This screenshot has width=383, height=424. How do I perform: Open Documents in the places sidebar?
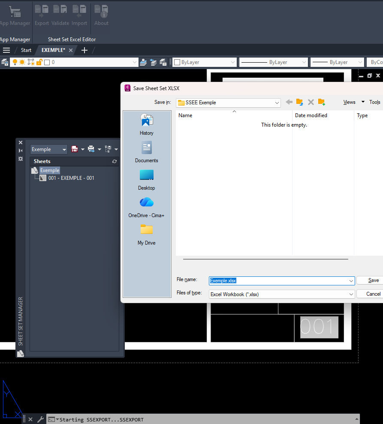147,151
